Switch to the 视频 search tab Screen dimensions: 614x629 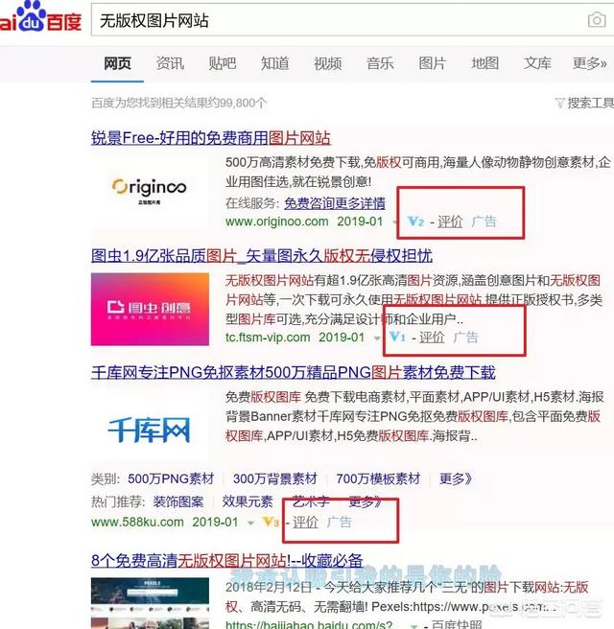(x=327, y=63)
